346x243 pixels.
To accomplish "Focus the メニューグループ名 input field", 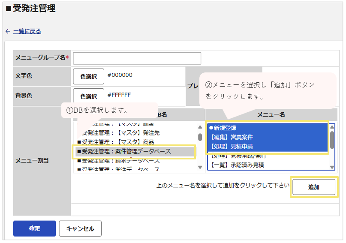I will pyautogui.click(x=137, y=58).
